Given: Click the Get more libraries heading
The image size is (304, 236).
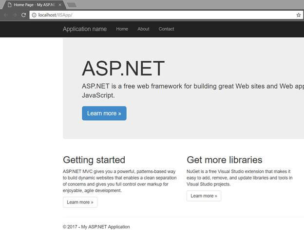Looking at the screenshot, I should coord(224,160).
